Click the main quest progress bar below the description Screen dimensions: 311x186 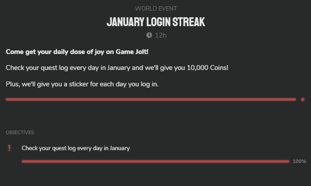point(151,100)
